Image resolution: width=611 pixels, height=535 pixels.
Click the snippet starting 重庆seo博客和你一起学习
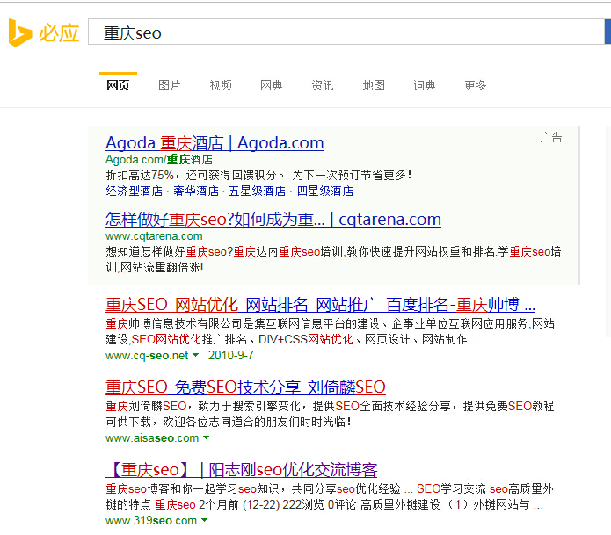330,497
